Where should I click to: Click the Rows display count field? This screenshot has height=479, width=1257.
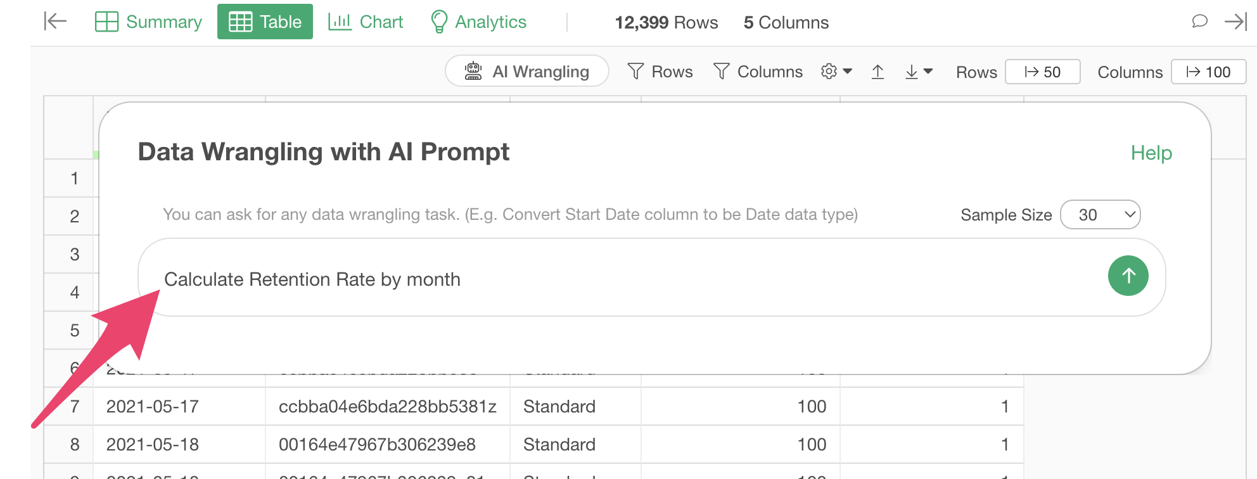pos(1042,72)
